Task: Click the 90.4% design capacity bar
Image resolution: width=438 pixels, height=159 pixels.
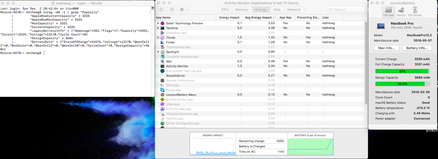Action: tap(403, 84)
